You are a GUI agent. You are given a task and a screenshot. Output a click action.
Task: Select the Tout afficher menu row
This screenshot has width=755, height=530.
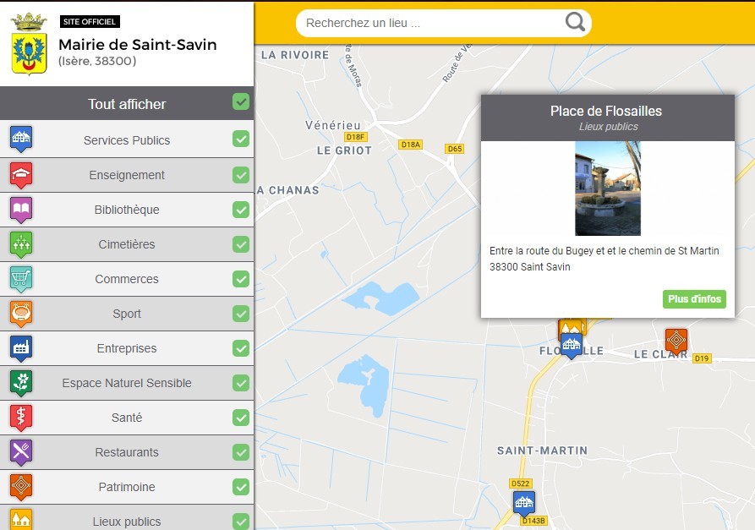click(x=127, y=102)
